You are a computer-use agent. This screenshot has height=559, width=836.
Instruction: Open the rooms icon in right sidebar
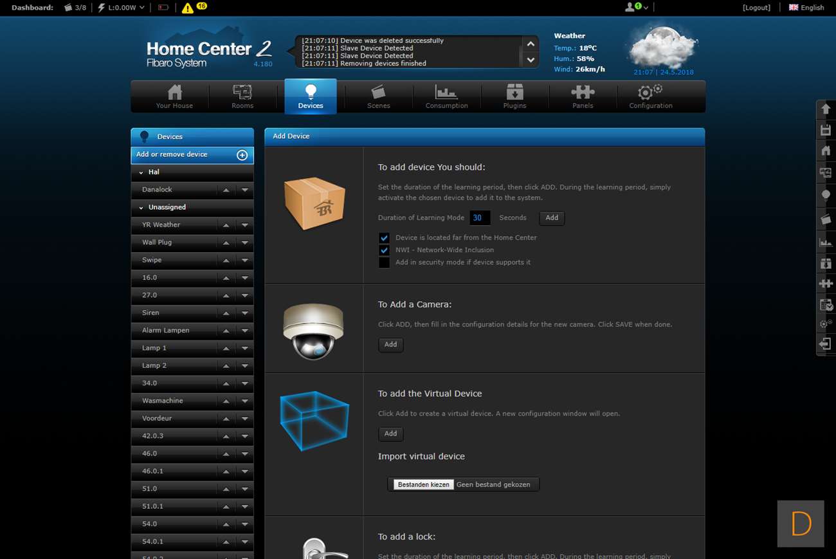tap(826, 172)
